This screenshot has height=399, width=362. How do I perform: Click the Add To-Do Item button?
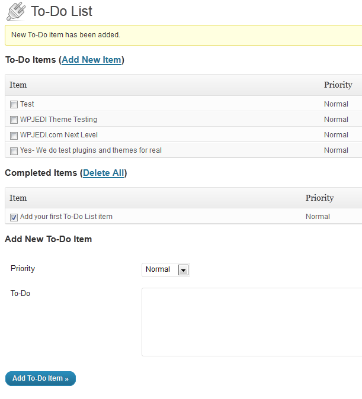pos(40,378)
